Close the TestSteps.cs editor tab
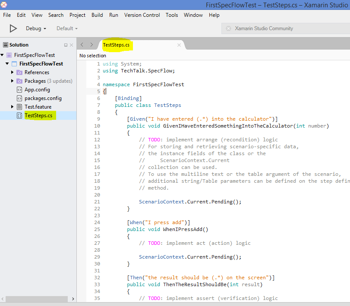The image size is (350, 306). [x=179, y=44]
